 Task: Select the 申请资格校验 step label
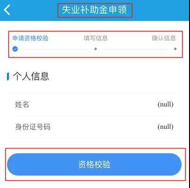tap(30, 38)
